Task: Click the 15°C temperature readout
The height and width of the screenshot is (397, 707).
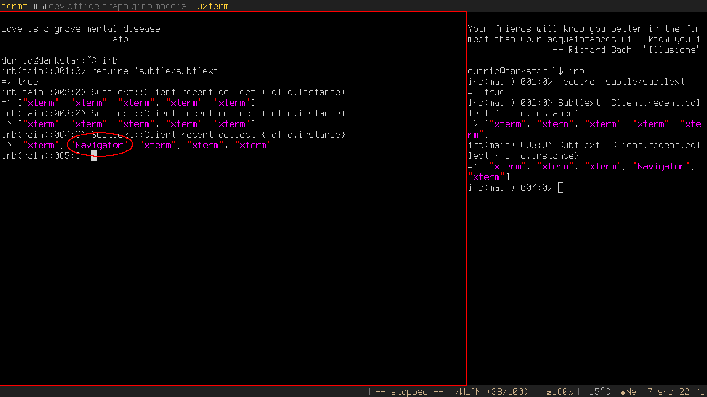Action: [x=599, y=392]
